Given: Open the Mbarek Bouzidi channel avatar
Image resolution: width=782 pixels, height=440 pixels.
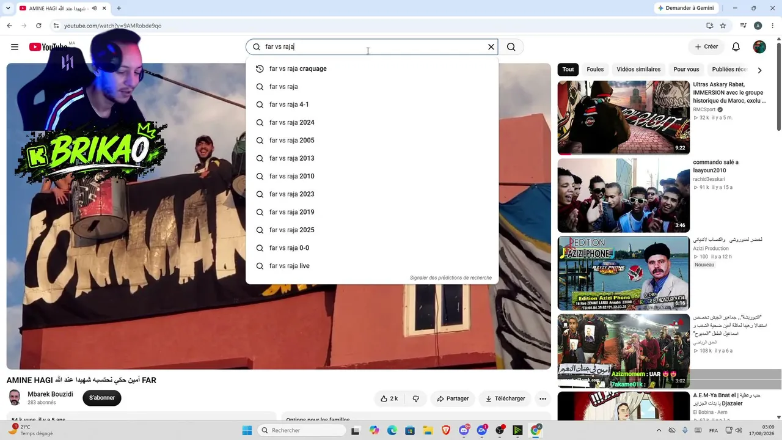Looking at the screenshot, I should pos(15,398).
